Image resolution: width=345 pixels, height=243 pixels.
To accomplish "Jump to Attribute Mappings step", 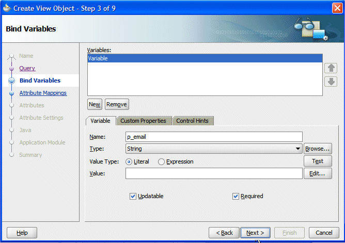I will click(x=43, y=93).
